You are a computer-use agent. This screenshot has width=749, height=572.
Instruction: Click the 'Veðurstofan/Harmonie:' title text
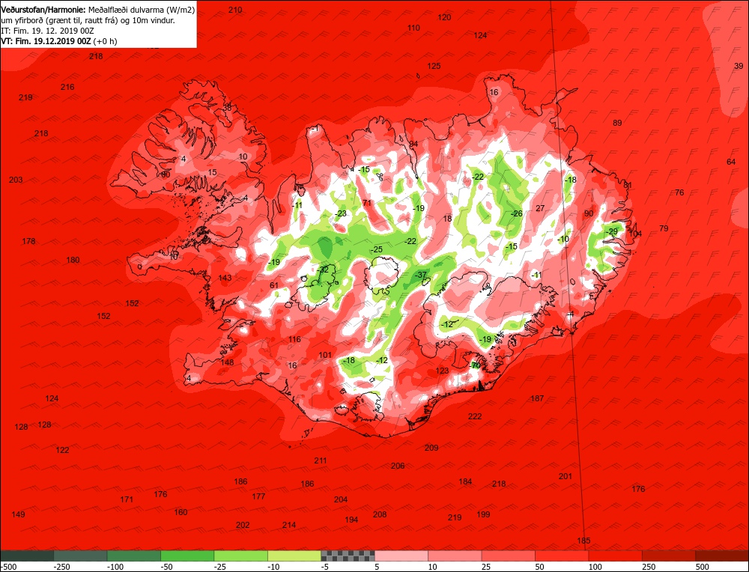44,10
